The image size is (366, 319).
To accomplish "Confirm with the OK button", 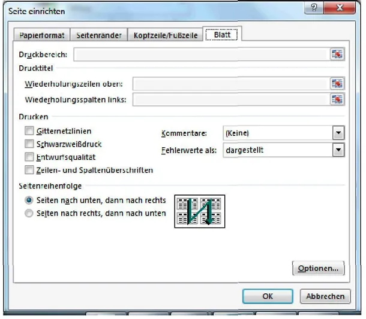I will 268,296.
